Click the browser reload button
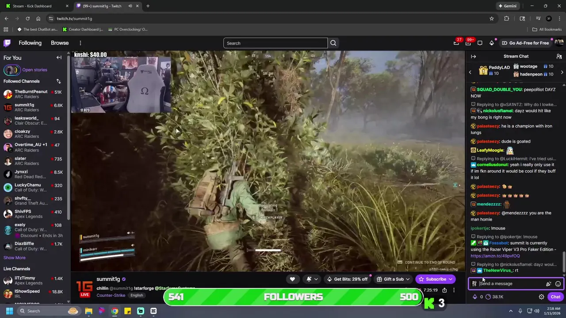Image resolution: width=566 pixels, height=318 pixels. coord(27,19)
